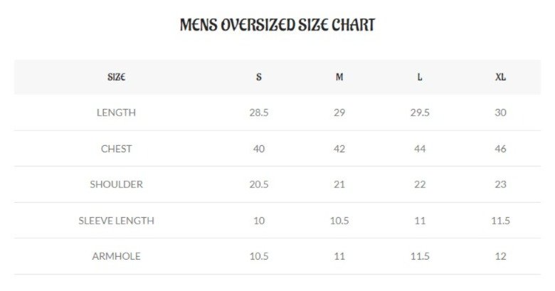The width and height of the screenshot is (555, 291).
Task: Click the 28.5 length value for S
Action: coord(259,112)
